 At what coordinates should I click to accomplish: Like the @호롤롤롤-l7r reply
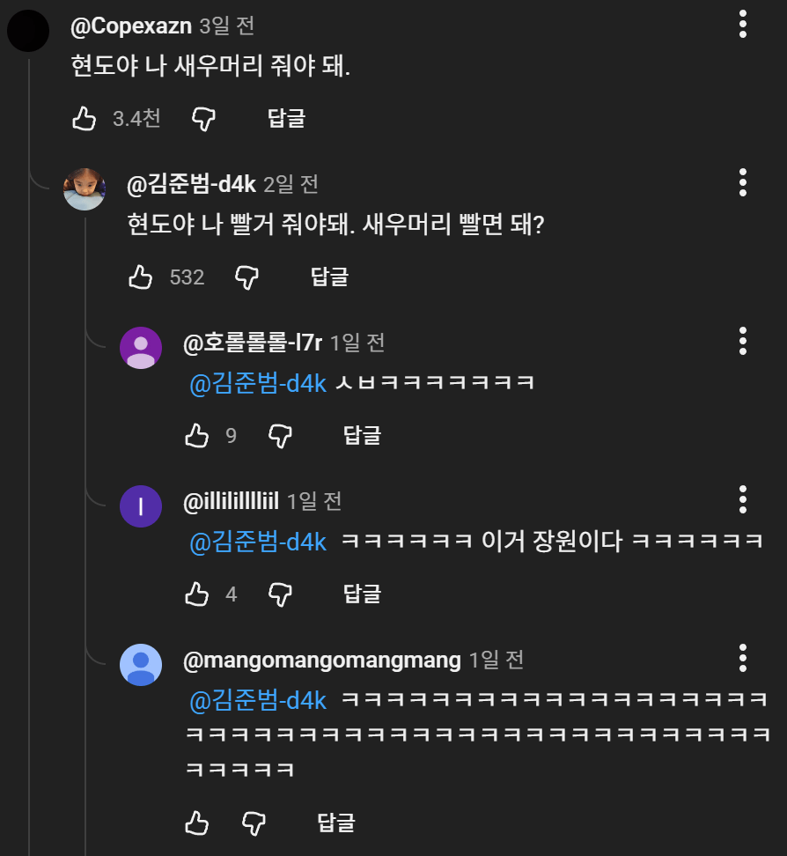pos(197,435)
